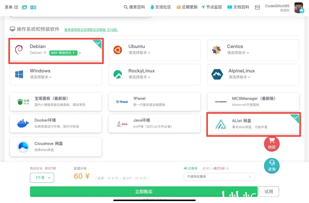The height and width of the screenshot is (203, 309).
Task: Open the 雨云宝塔联合定制版 introduction link
Action: pos(91,30)
